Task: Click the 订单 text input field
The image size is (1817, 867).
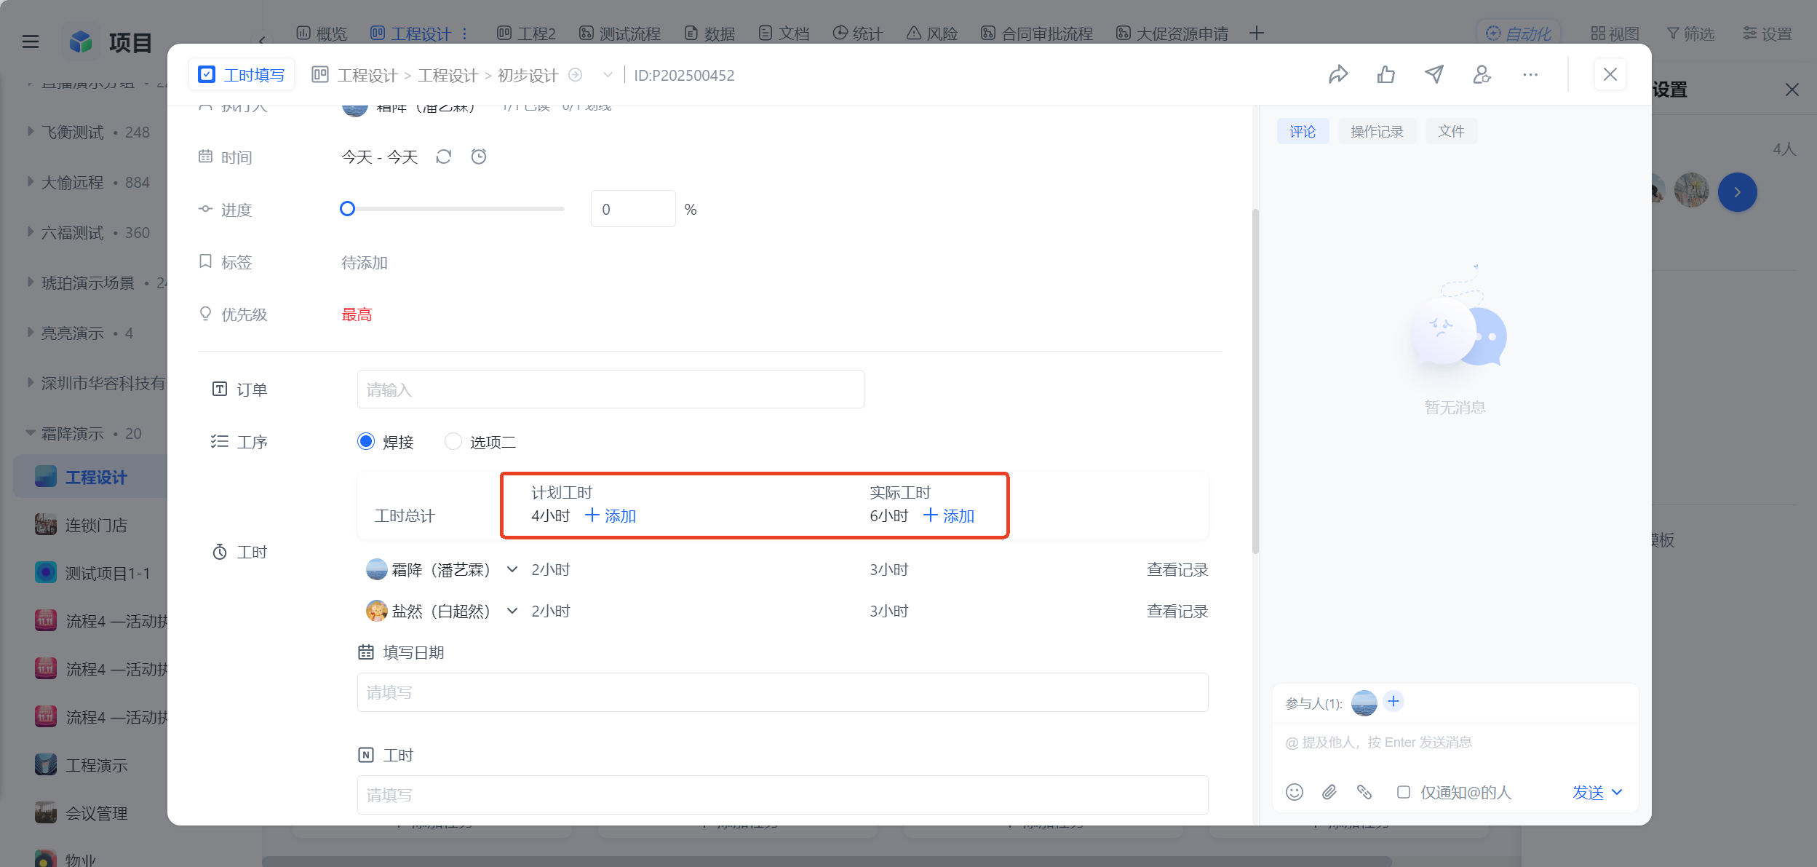Action: [611, 389]
